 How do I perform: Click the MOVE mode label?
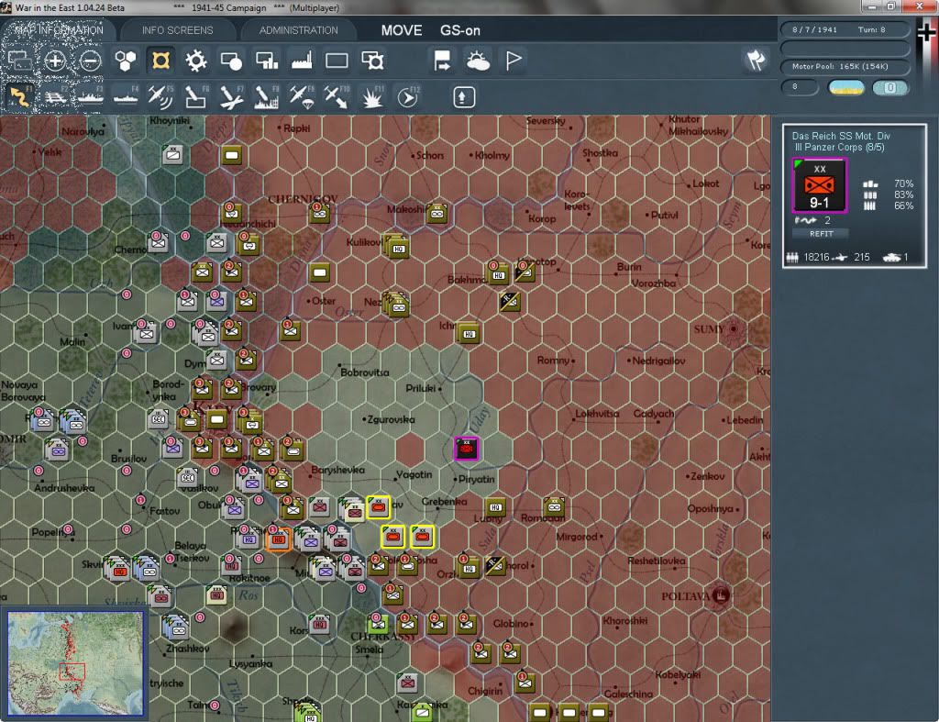point(402,30)
